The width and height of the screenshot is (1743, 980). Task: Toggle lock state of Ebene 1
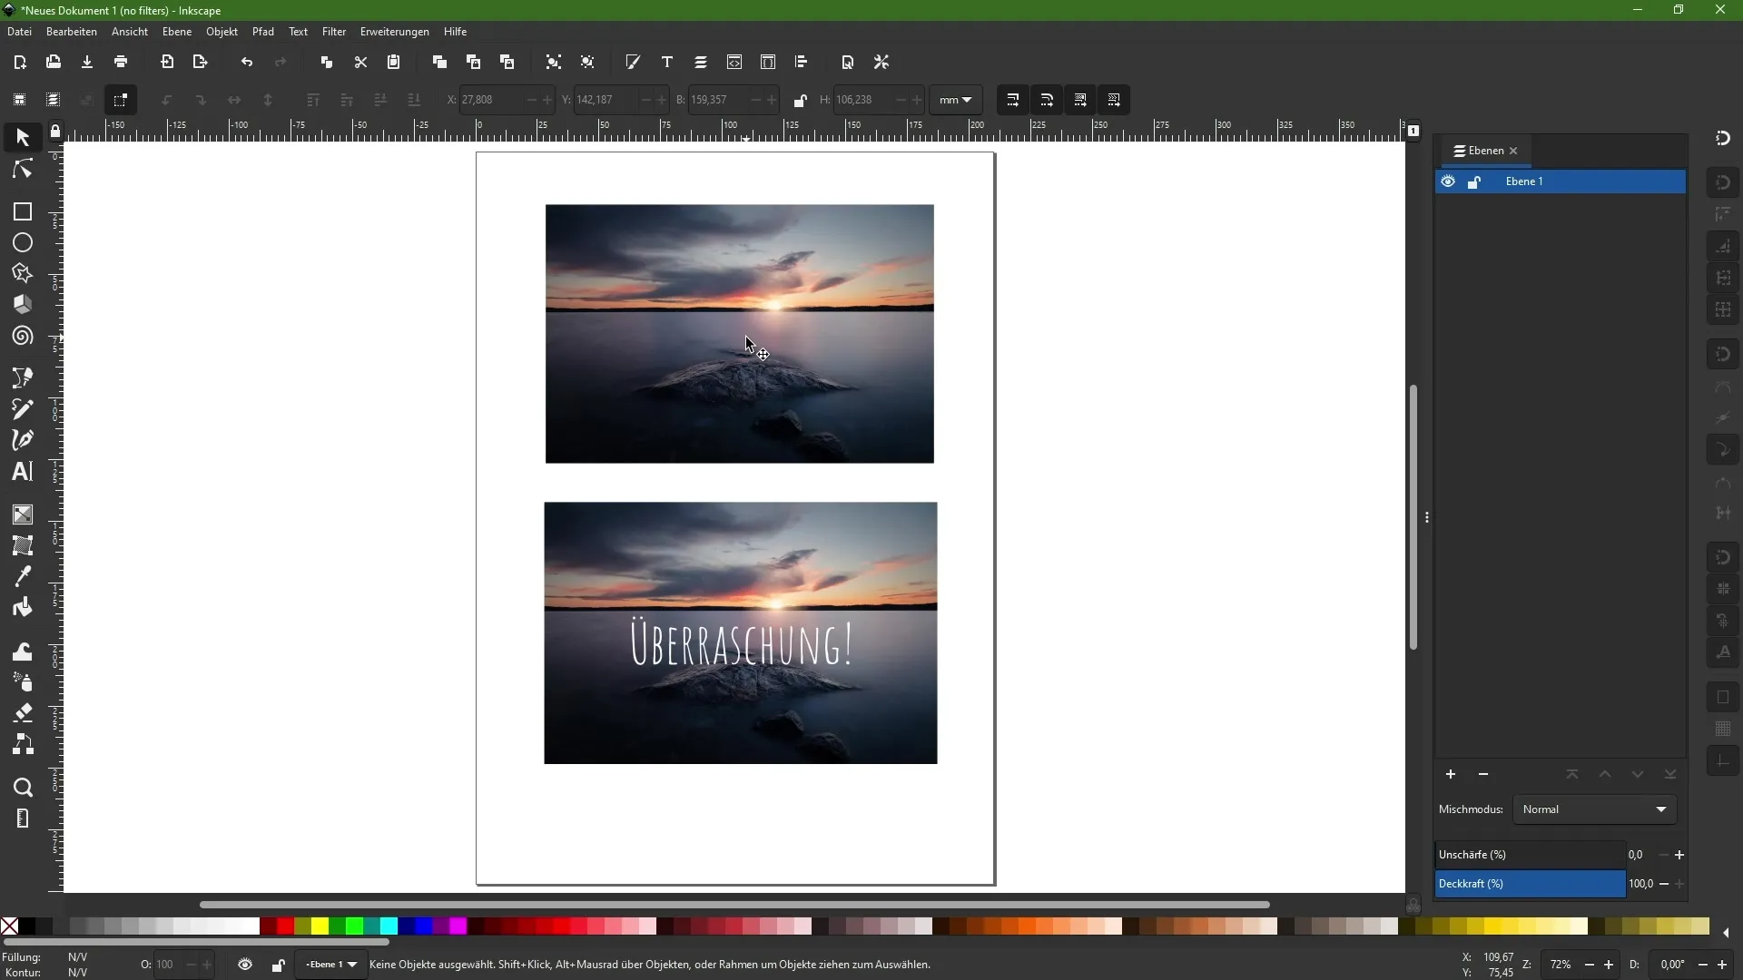[x=1476, y=181]
